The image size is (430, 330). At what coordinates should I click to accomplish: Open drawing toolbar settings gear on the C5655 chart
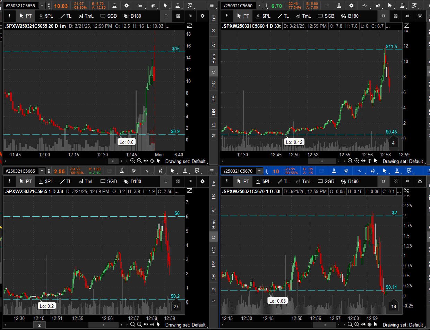pyautogui.click(x=203, y=16)
